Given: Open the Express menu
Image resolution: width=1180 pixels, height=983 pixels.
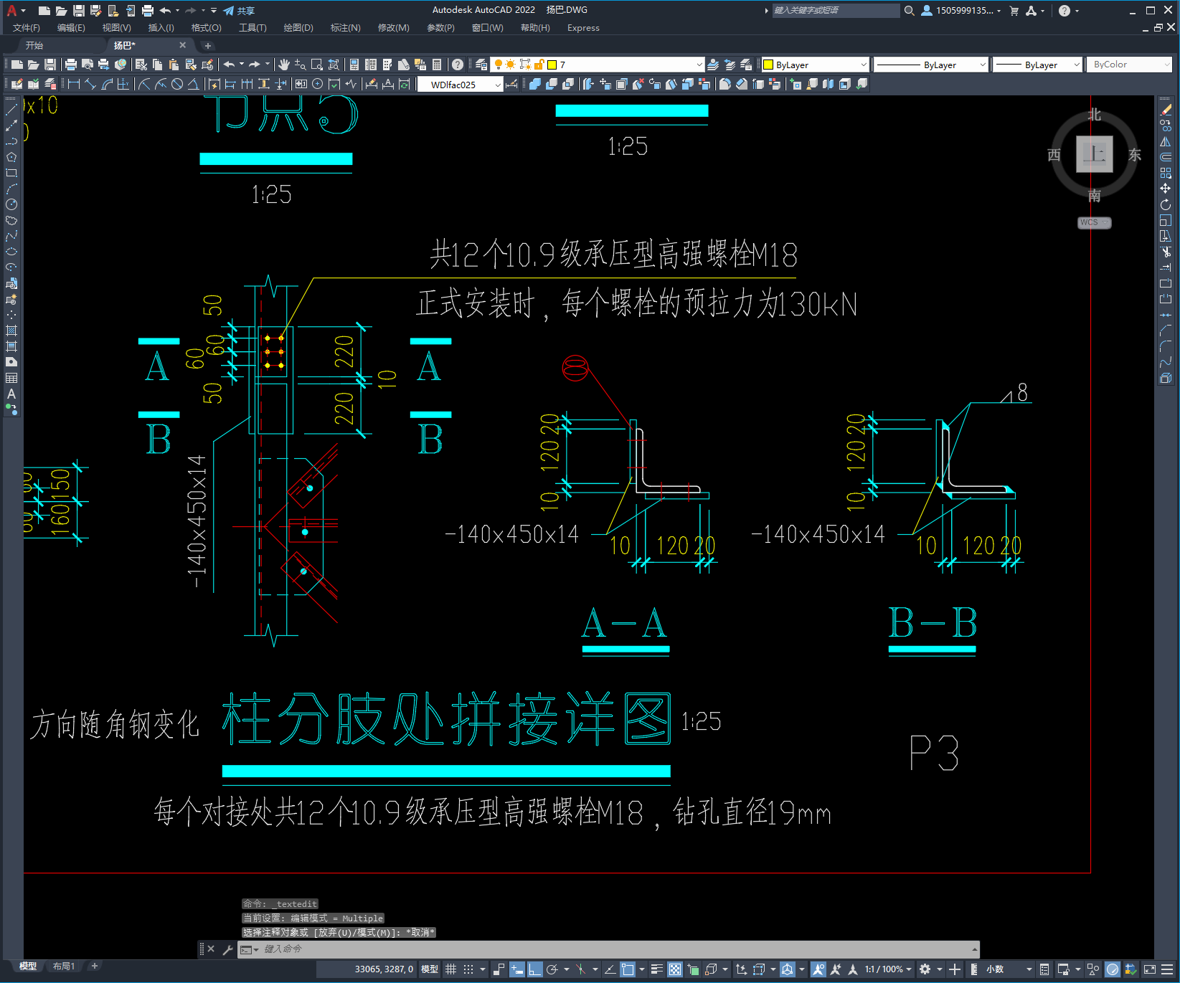Looking at the screenshot, I should tap(583, 28).
